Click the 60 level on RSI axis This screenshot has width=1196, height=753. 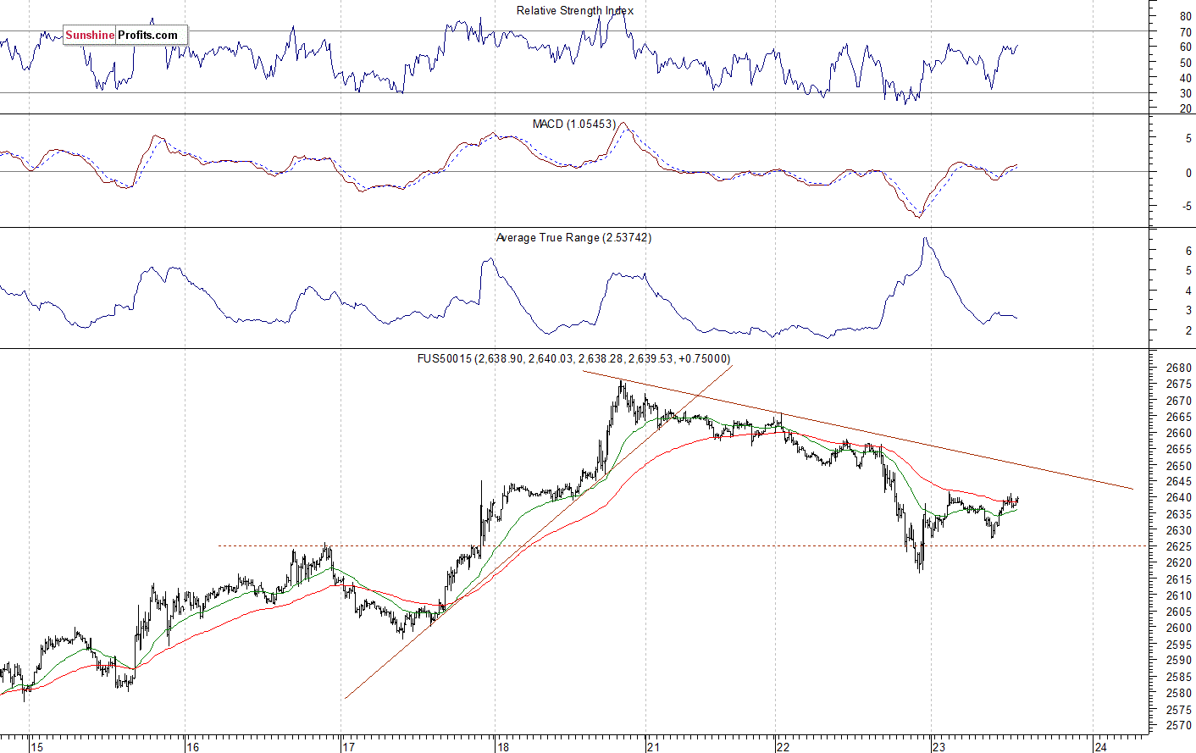(x=1185, y=47)
